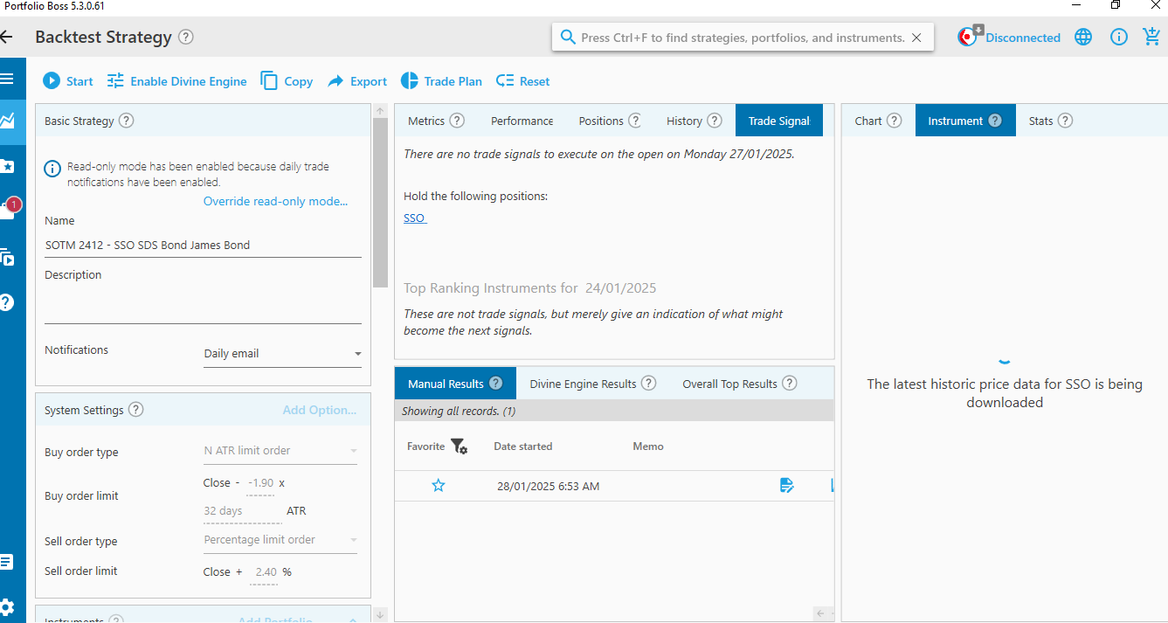The height and width of the screenshot is (623, 1168).
Task: Switch to the Divine Engine Results tab
Action: pos(592,384)
